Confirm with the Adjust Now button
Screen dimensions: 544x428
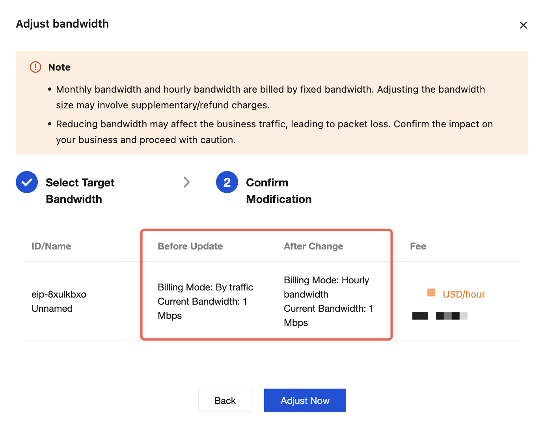(x=305, y=400)
